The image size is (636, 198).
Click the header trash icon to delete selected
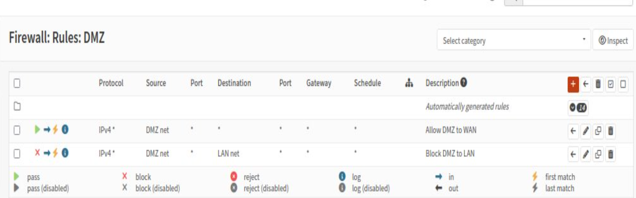point(598,84)
